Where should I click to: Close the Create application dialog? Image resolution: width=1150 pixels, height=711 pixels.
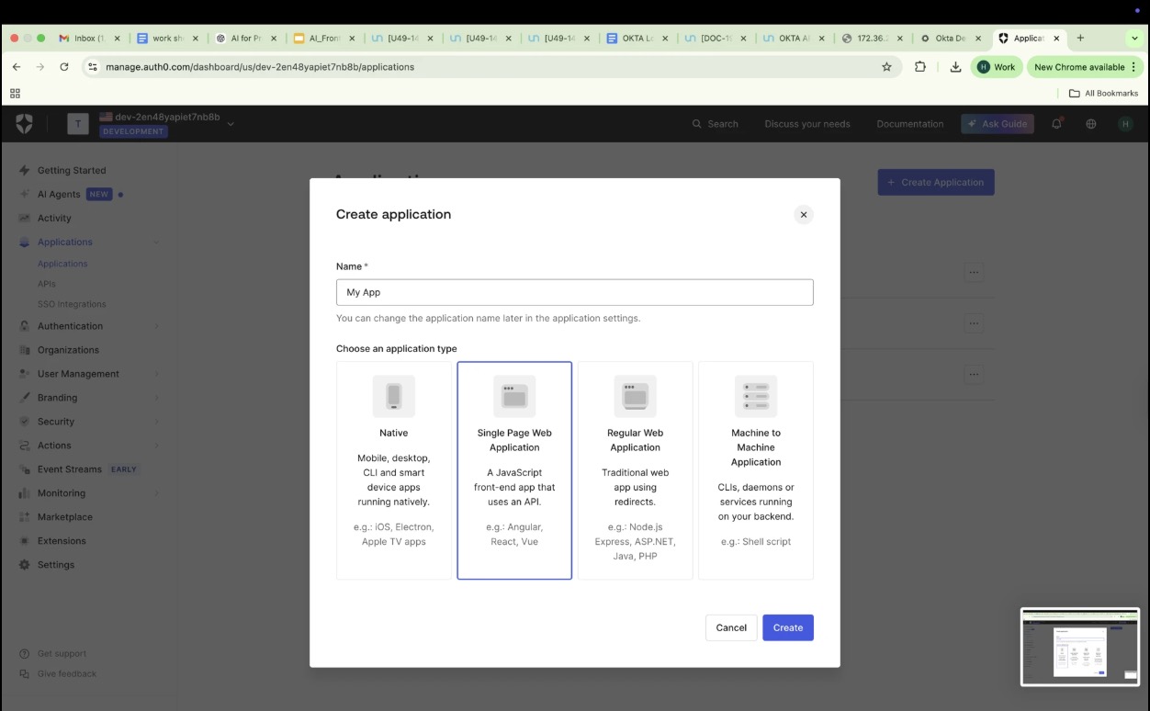click(803, 215)
